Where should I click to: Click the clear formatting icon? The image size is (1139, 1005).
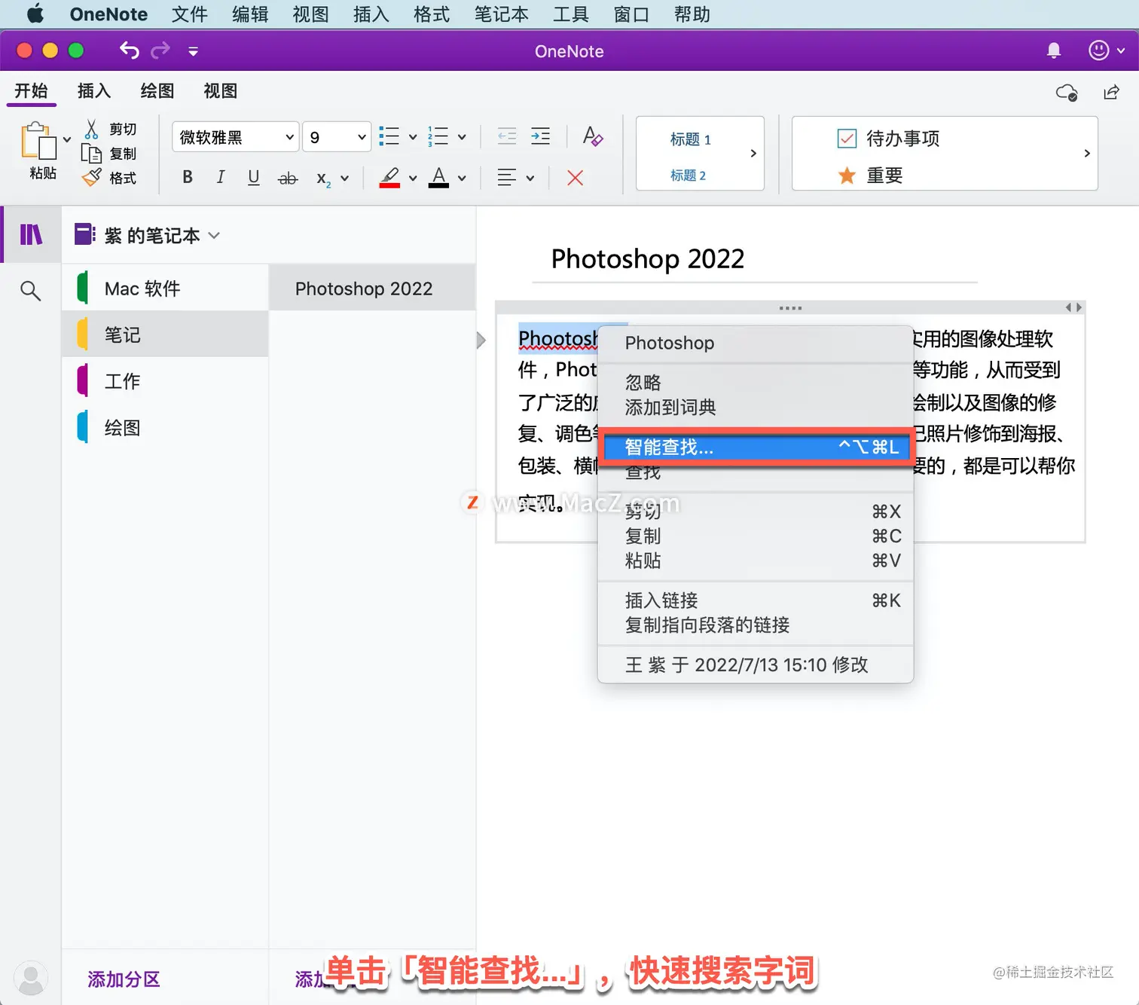(x=593, y=136)
